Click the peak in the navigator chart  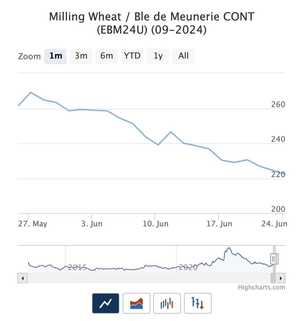(229, 248)
